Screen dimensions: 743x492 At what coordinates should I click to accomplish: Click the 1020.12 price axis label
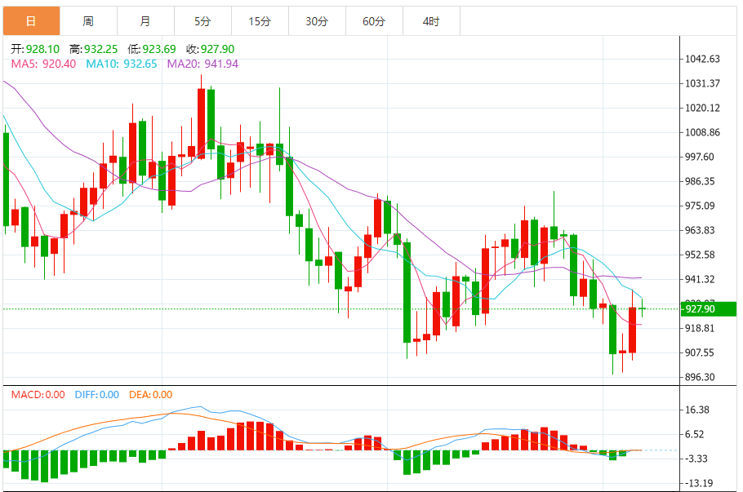pyautogui.click(x=702, y=108)
